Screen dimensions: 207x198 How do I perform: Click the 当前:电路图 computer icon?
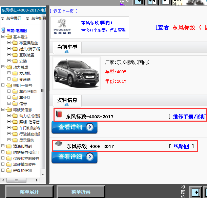coord(3,30)
